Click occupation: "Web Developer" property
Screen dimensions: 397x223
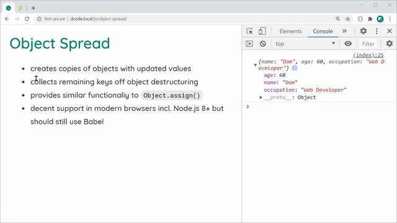pos(305,90)
